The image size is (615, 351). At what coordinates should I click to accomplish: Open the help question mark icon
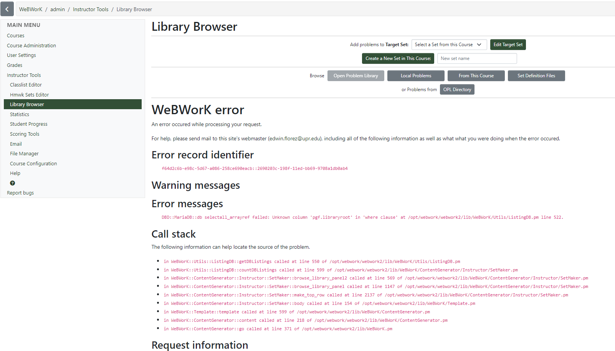[12, 183]
